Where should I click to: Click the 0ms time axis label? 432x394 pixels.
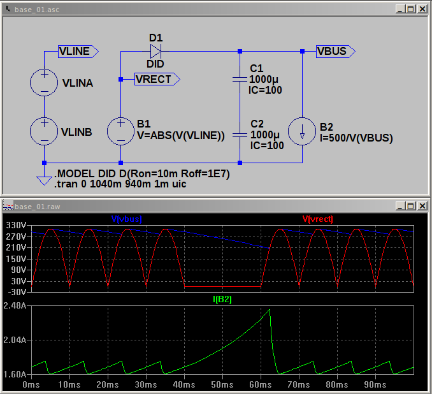[x=31, y=384]
